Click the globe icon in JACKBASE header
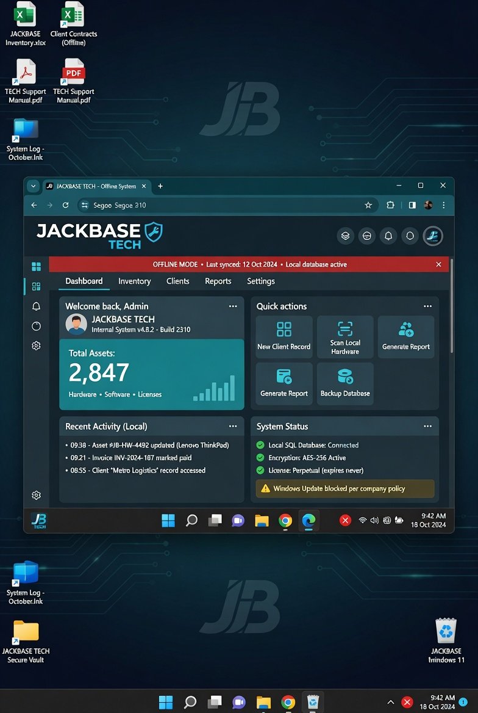The image size is (478, 713). click(x=366, y=236)
